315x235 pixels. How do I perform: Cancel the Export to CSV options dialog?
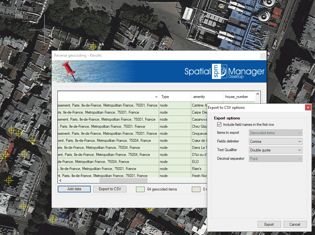point(295,224)
